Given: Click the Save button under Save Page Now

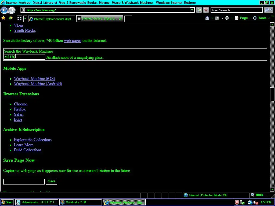Looking at the screenshot, I should 52,181.
